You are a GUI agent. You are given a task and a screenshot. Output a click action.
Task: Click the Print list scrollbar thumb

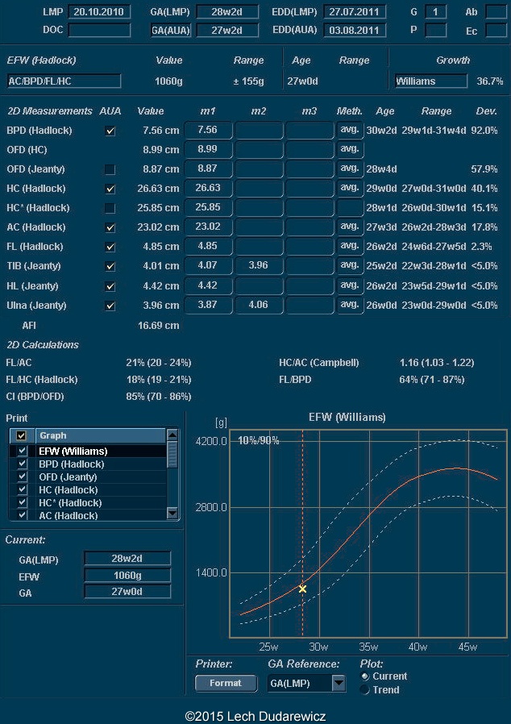[172, 455]
